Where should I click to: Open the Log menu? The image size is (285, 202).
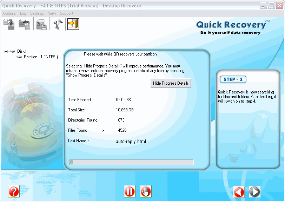click(x=23, y=13)
